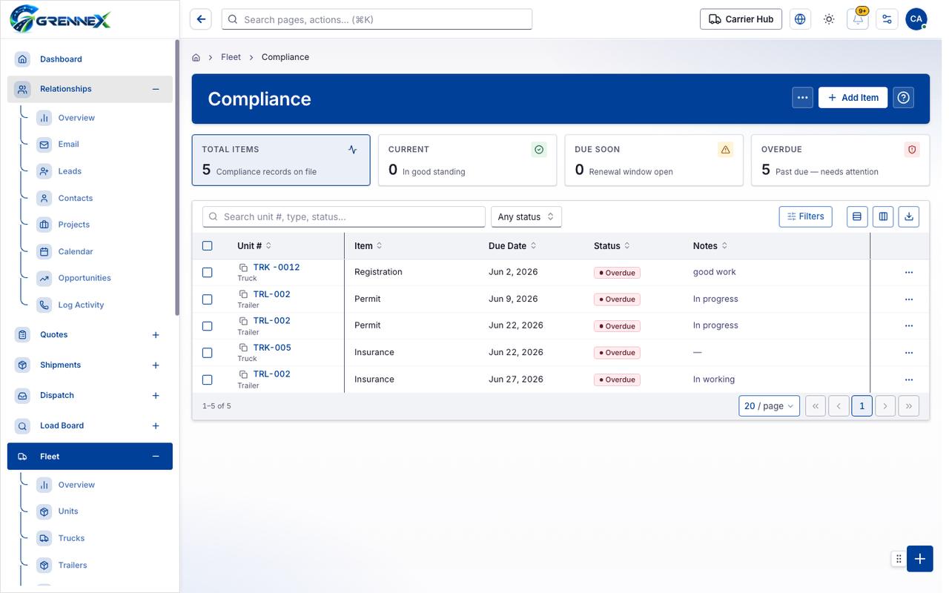Click the export download icon

(909, 216)
